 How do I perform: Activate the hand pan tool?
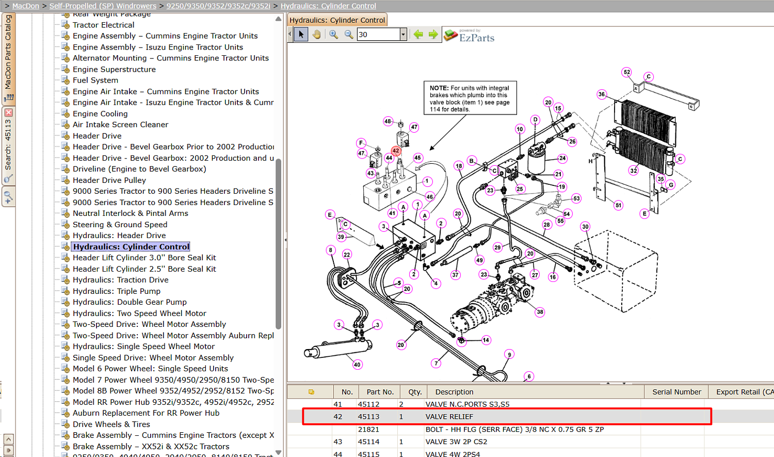317,35
